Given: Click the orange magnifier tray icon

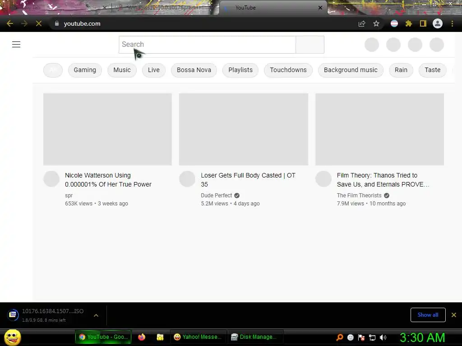Looking at the screenshot, I should point(340,337).
